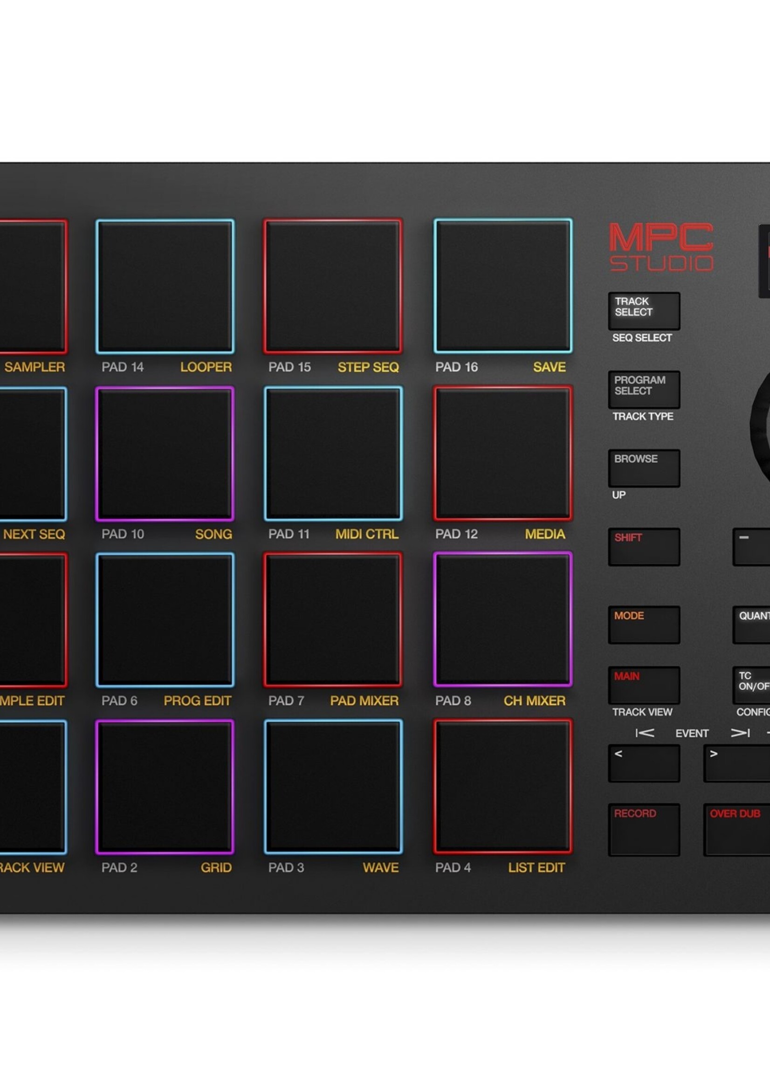Click the MPC STUDIO logo
Image resolution: width=770 pixels, height=1078 pixels.
[661, 247]
